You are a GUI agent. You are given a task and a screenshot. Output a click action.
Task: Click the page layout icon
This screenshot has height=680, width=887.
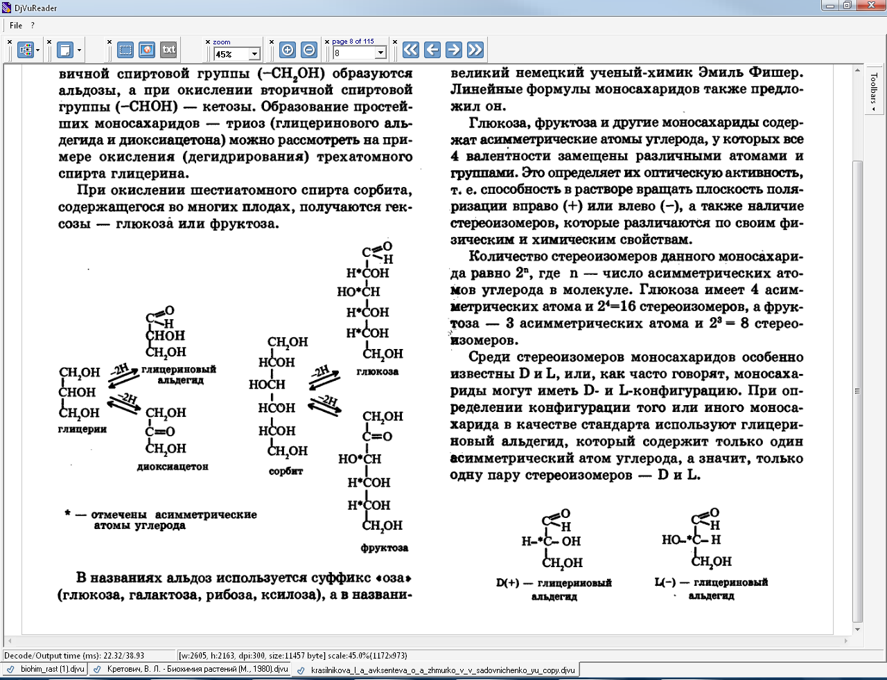click(65, 50)
